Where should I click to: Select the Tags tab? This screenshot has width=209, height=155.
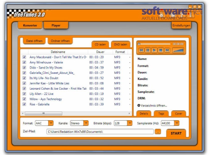(161, 113)
